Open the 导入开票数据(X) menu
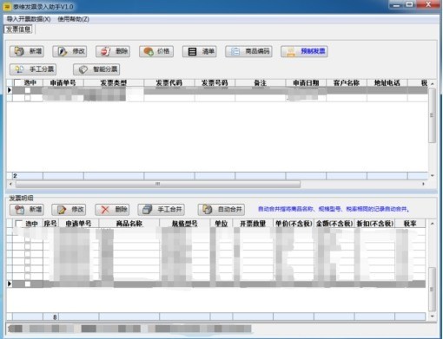The image size is (443, 339). pos(29,19)
